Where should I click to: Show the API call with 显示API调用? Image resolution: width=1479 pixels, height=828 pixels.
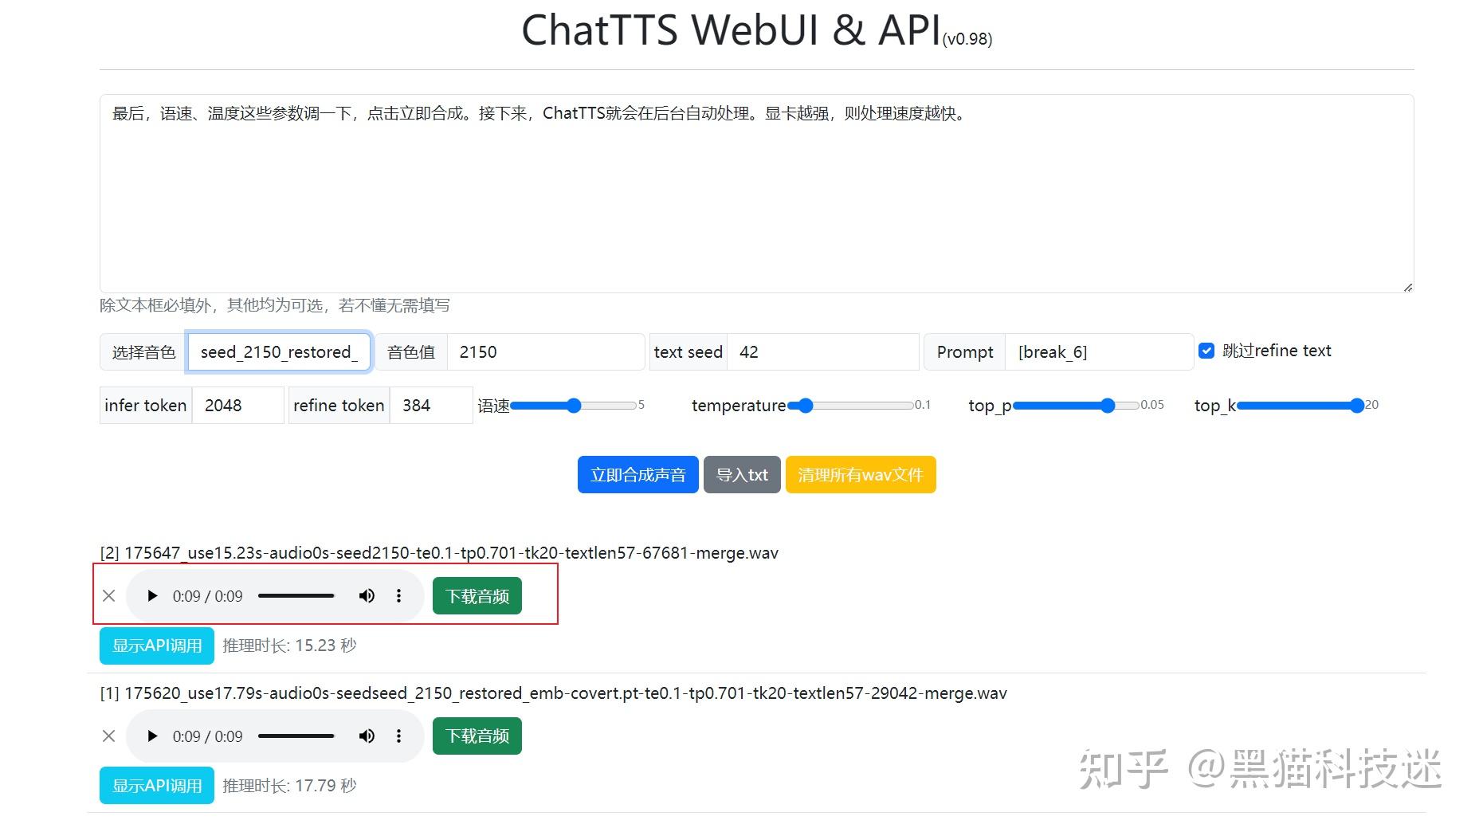[156, 646]
